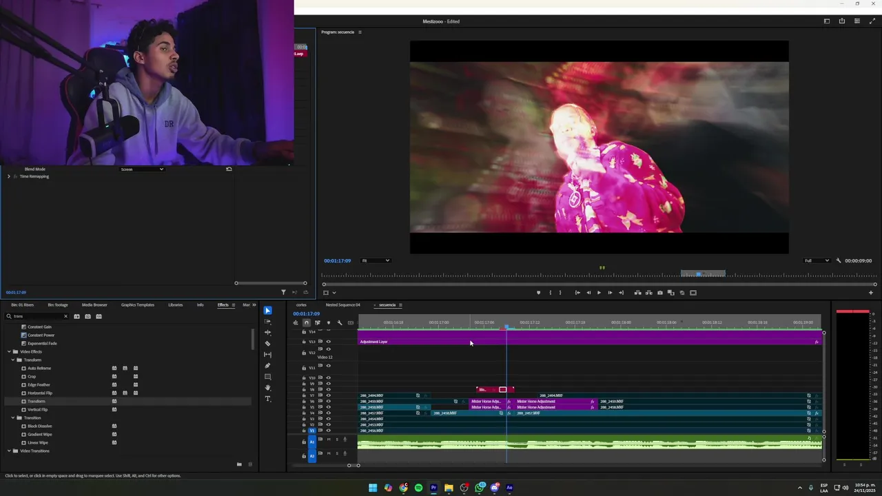The height and width of the screenshot is (496, 882).
Task: Click Go to In point button
Action: [x=577, y=293]
